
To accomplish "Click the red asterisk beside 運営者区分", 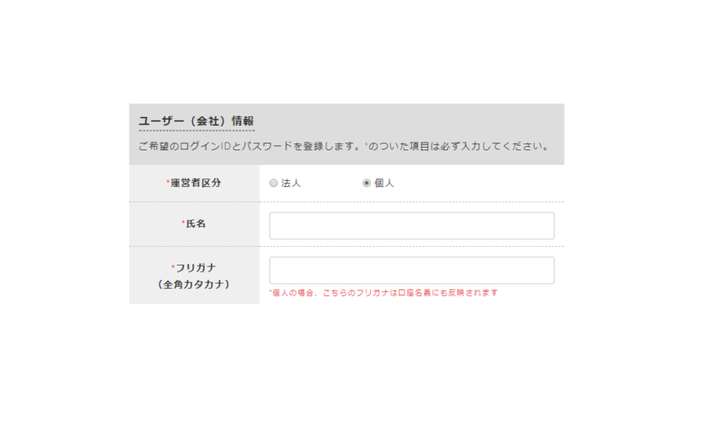I will (167, 183).
